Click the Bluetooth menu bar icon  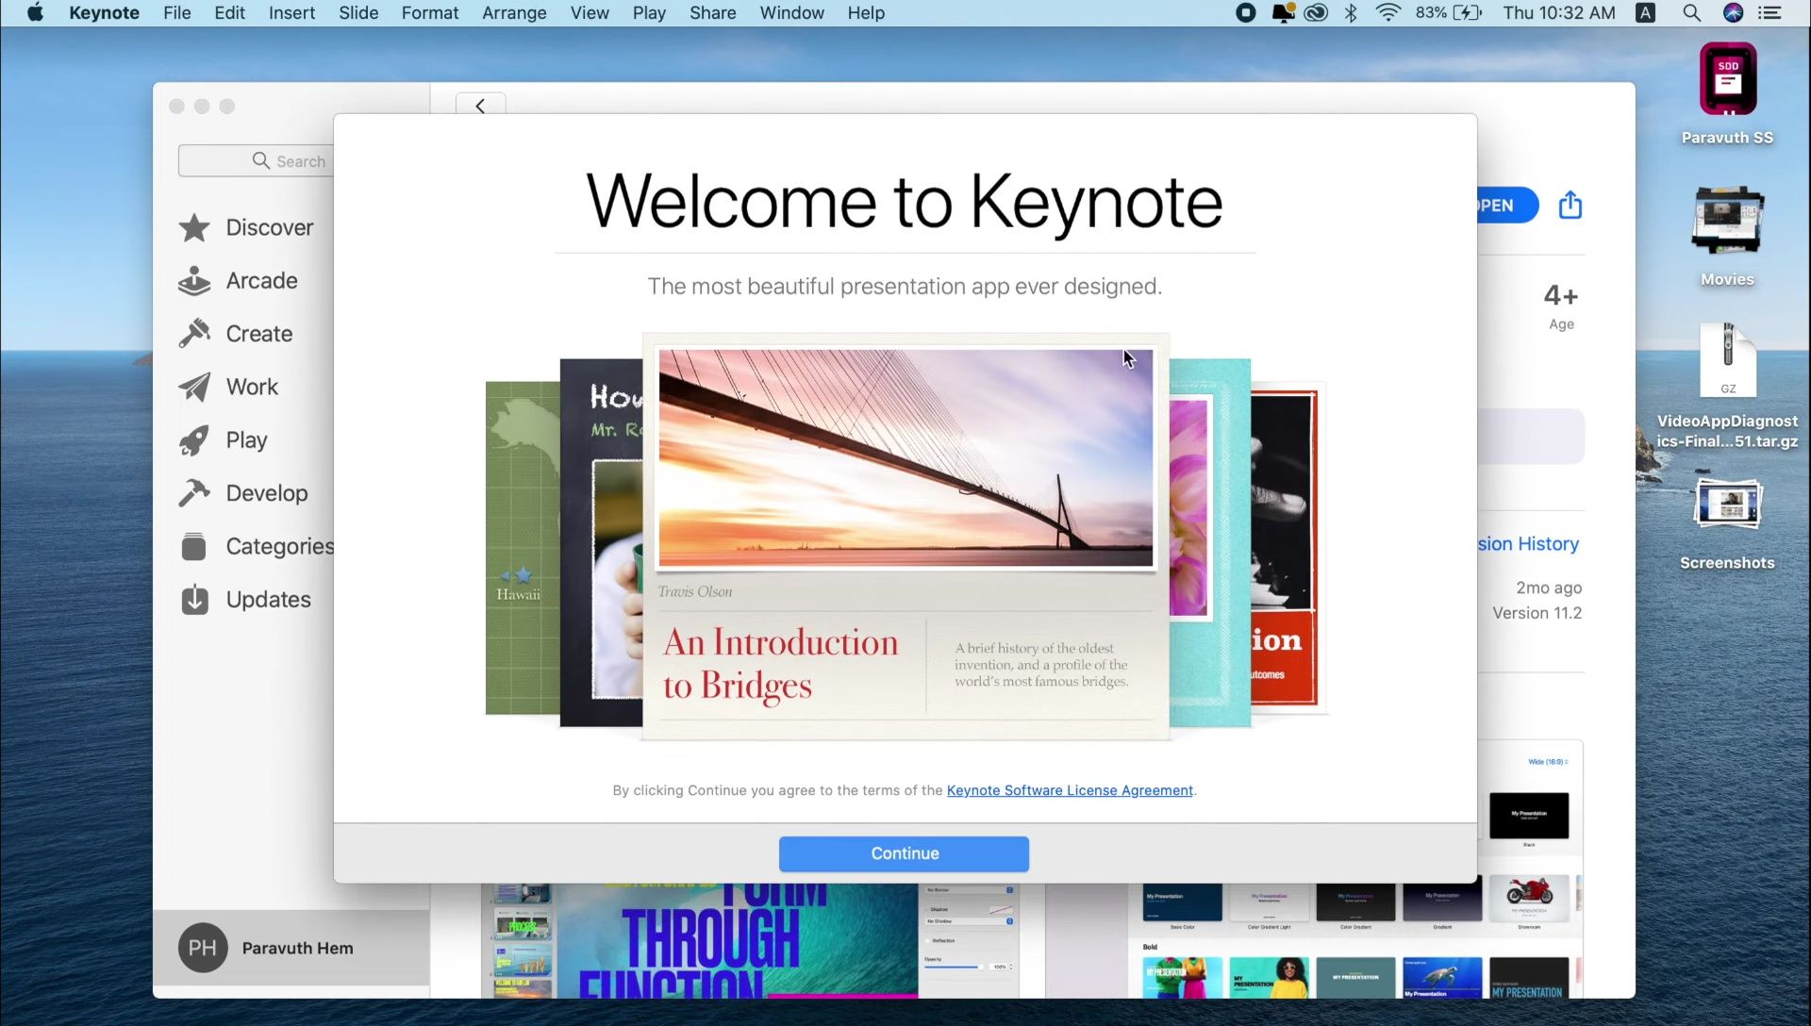tap(1351, 13)
